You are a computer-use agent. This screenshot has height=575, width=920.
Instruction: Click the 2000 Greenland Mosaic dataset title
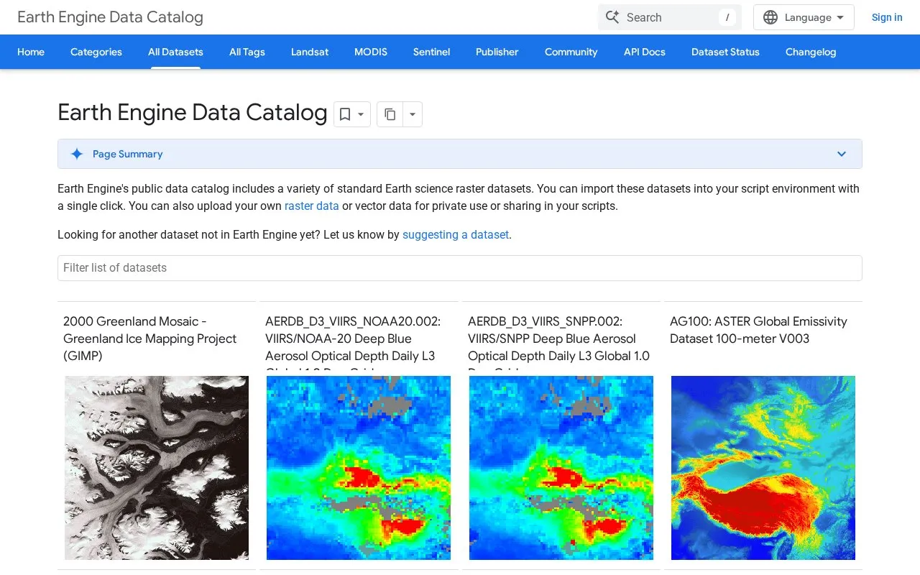click(x=149, y=339)
